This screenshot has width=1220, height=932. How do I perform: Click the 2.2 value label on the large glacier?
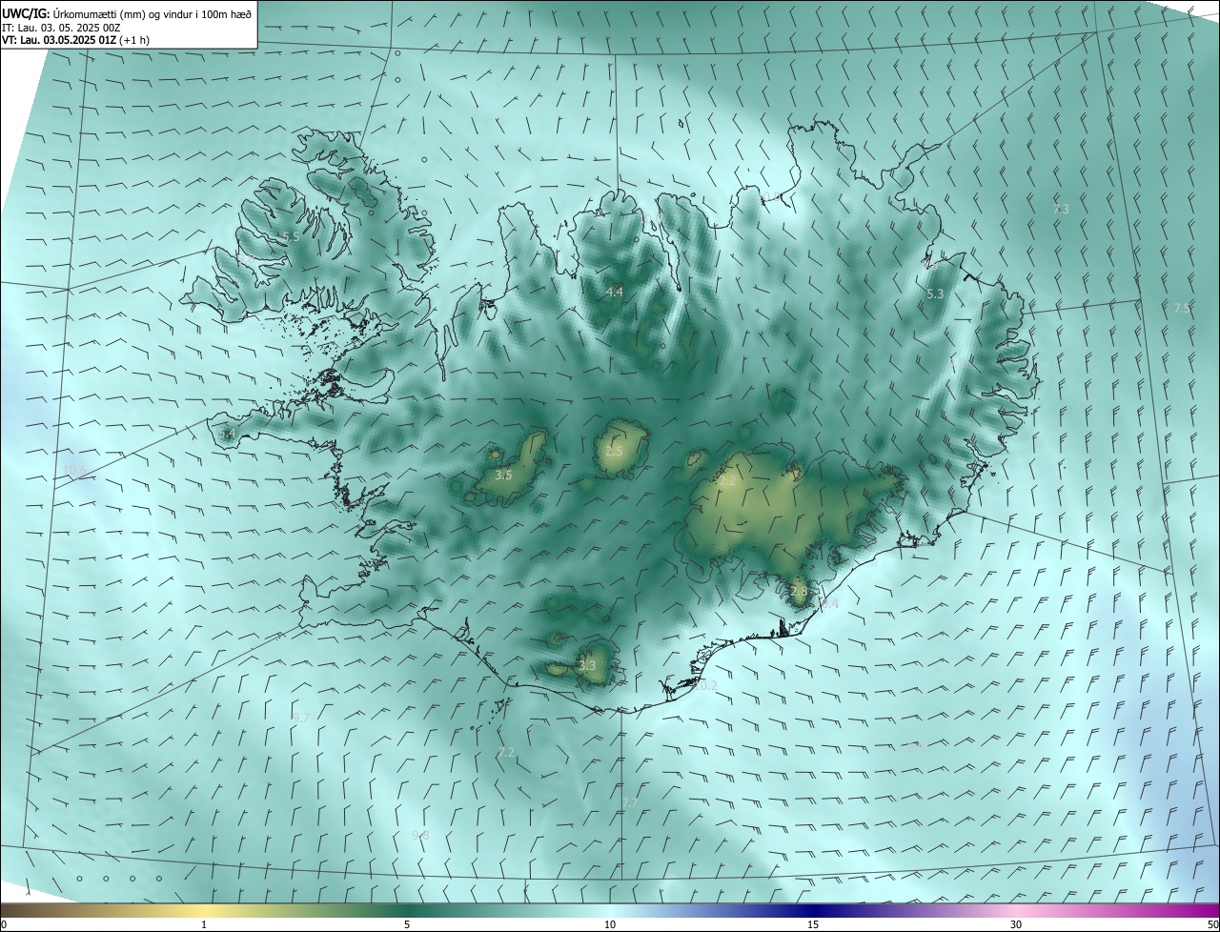[x=727, y=481]
